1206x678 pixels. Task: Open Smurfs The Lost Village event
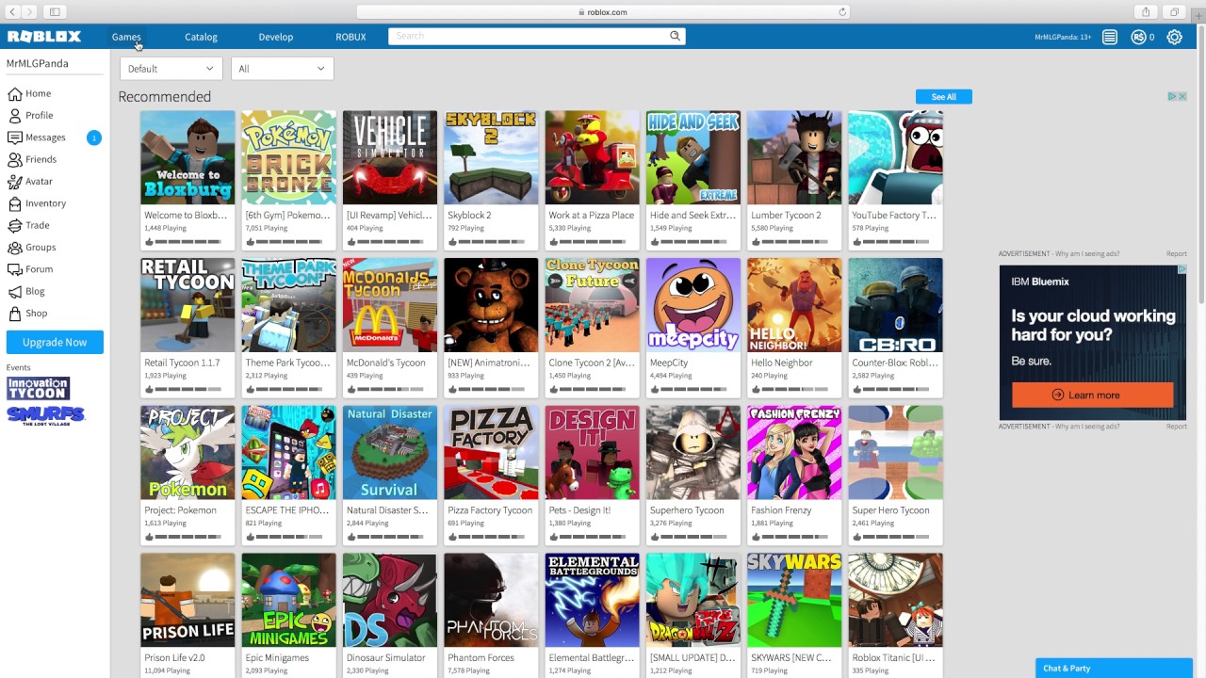click(45, 415)
